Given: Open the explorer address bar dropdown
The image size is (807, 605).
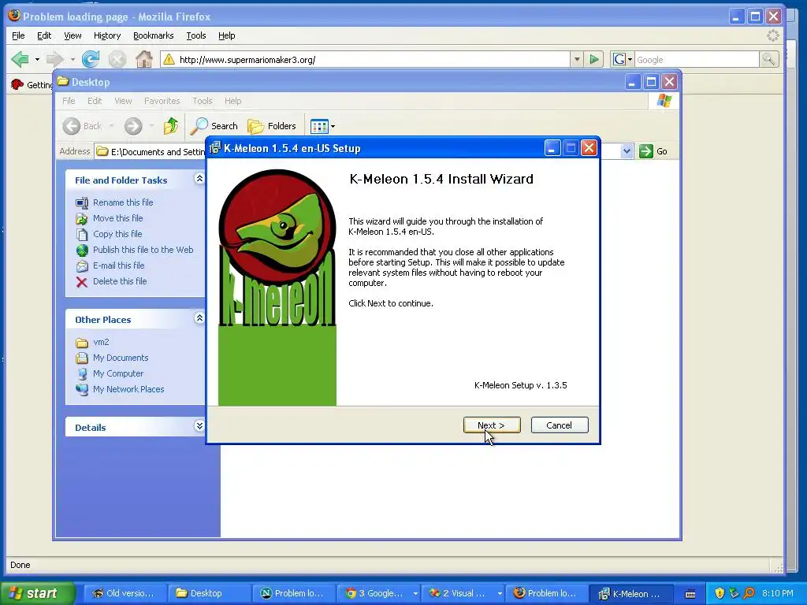Looking at the screenshot, I should pyautogui.click(x=627, y=151).
